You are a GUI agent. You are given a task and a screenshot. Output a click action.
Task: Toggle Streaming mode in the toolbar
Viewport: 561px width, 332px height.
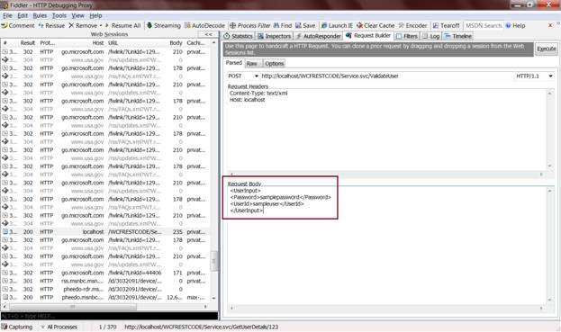164,26
